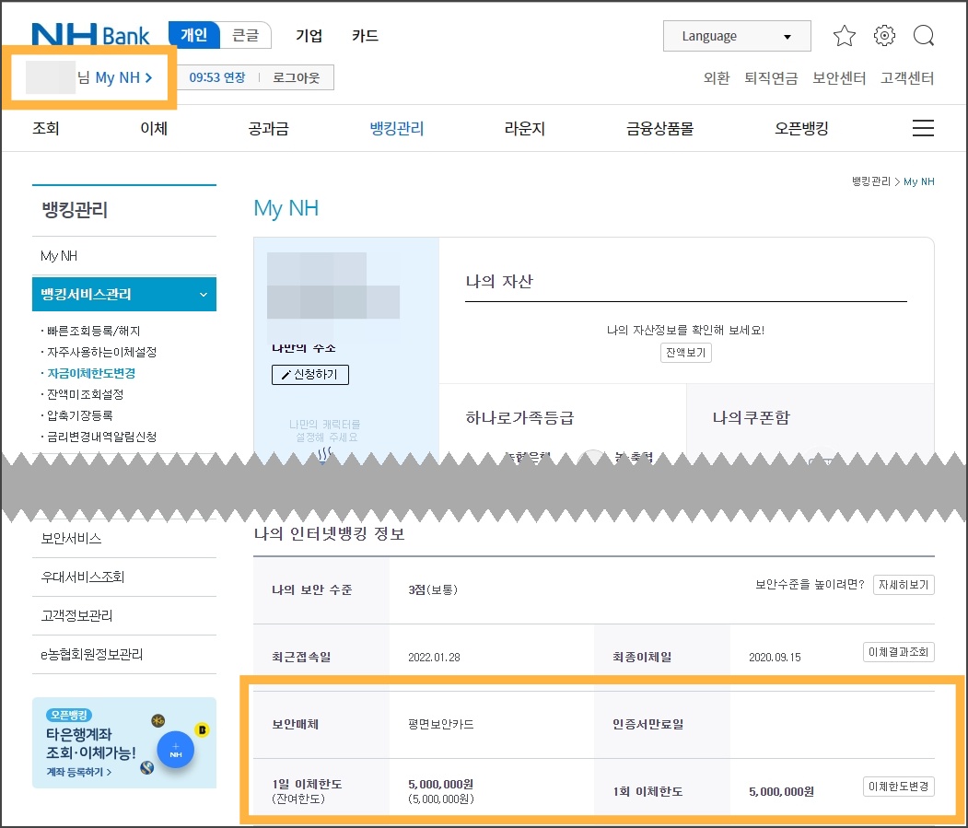The width and height of the screenshot is (968, 828).
Task: Click the blue NH open banking circle icon
Action: click(x=175, y=750)
